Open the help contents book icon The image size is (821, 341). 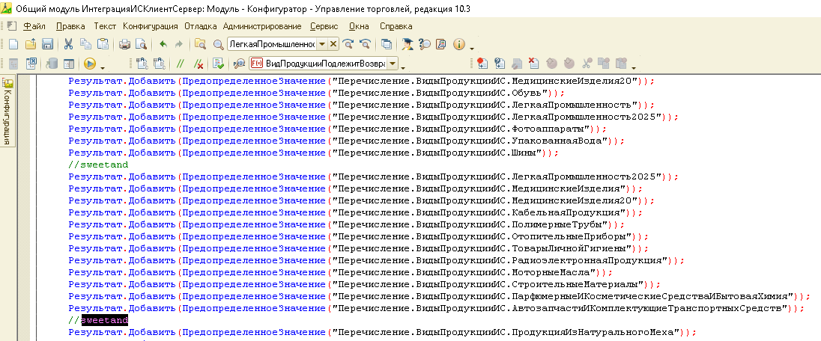(440, 44)
